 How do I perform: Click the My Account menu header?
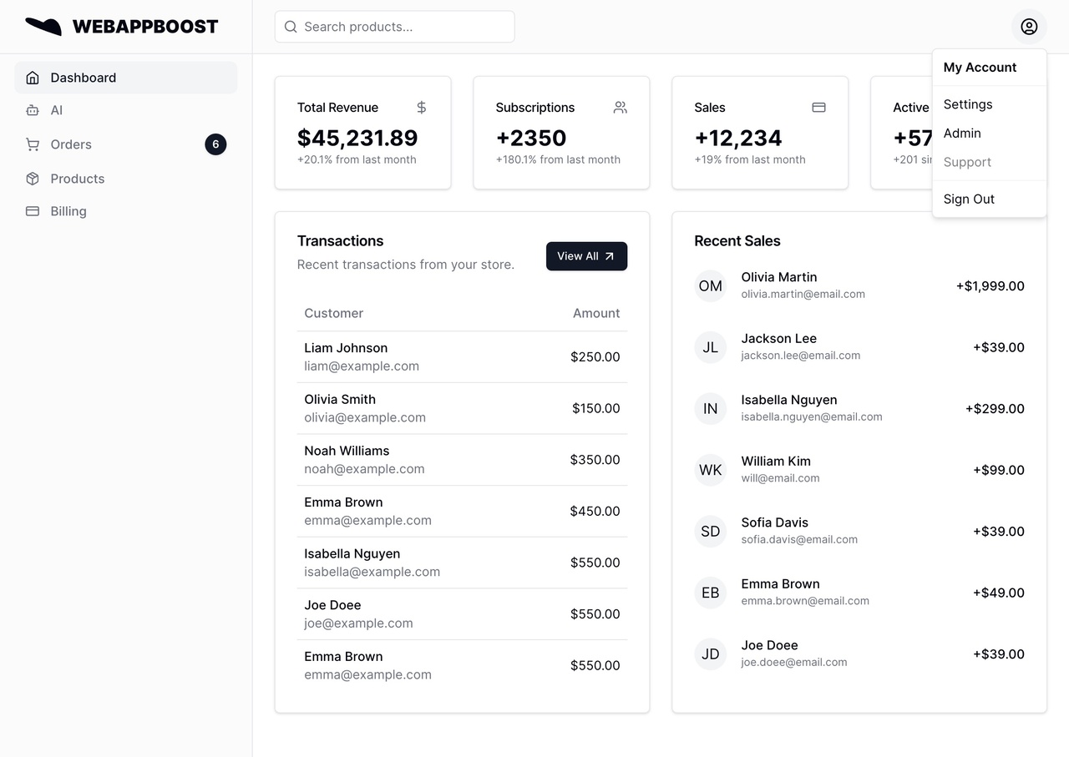click(x=979, y=67)
